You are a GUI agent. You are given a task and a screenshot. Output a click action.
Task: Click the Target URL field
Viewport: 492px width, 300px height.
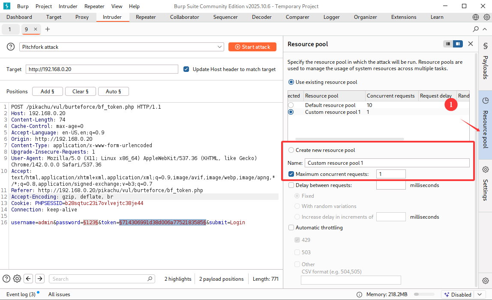pos(102,69)
